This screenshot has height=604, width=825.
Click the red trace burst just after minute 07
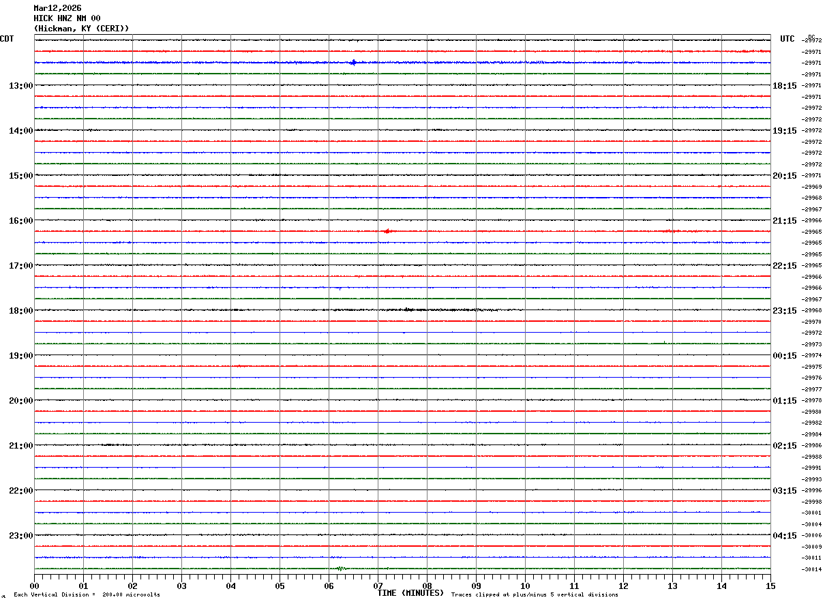[x=387, y=231]
